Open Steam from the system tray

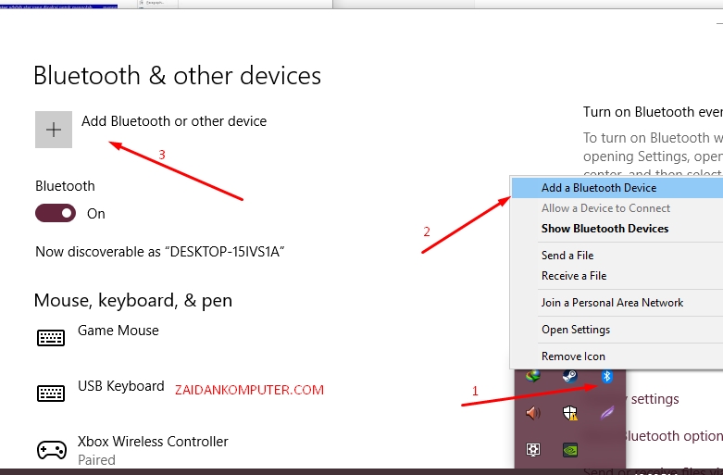(x=570, y=376)
